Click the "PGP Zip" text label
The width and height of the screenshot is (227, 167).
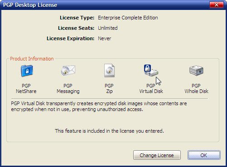tap(109, 88)
